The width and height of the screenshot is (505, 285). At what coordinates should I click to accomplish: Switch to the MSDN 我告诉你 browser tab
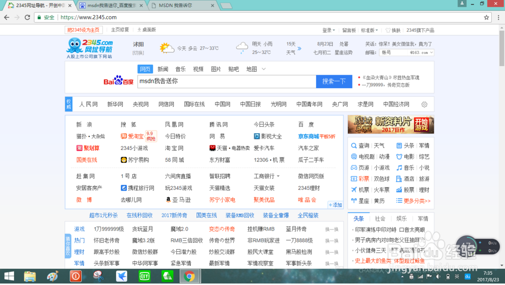[x=183, y=6]
